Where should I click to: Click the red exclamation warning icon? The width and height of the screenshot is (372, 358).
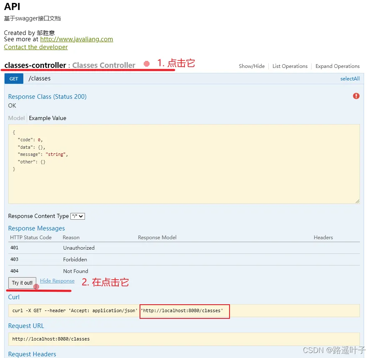click(356, 96)
